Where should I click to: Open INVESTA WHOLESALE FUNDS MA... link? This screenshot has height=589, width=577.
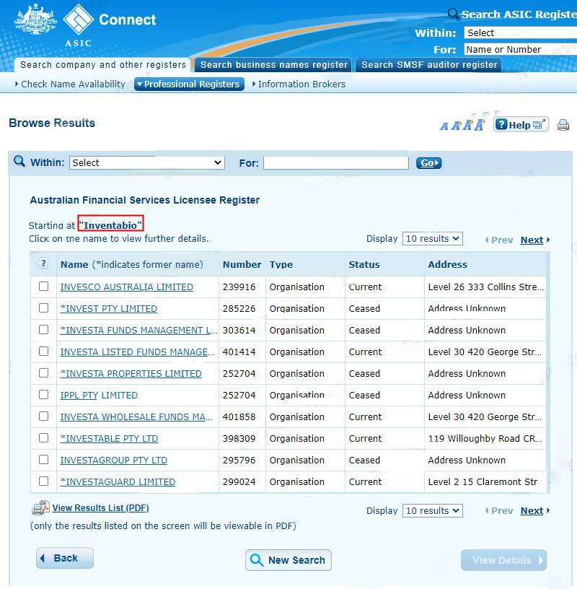coord(136,416)
